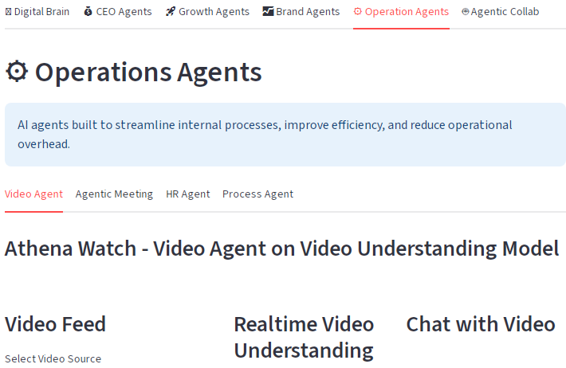Click the chart icon beside Brand Agents
The width and height of the screenshot is (566, 368).
[268, 12]
